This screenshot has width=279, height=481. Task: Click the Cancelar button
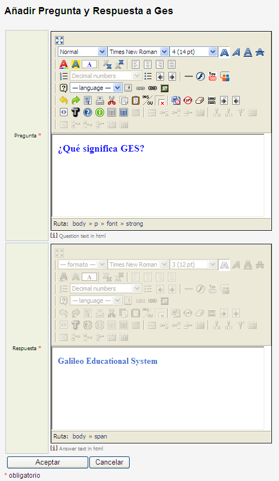(x=110, y=462)
